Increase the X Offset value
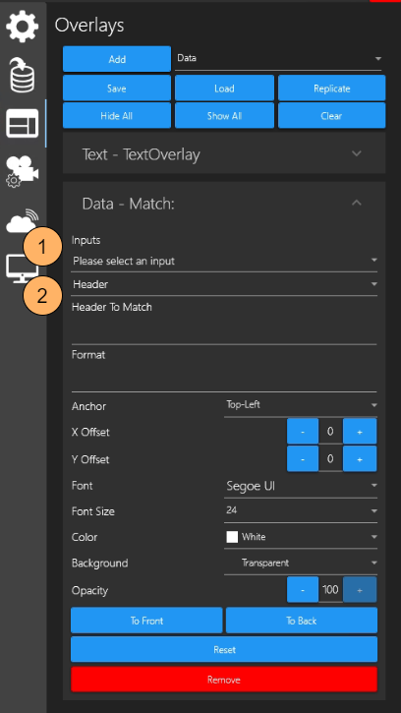Image resolution: width=401 pixels, height=713 pixels. click(x=360, y=431)
